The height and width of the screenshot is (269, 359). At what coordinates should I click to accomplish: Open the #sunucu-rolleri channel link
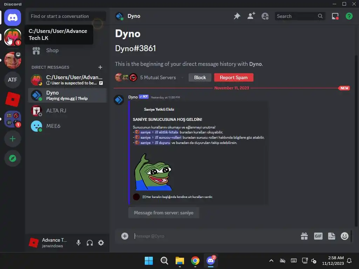pos(158,137)
